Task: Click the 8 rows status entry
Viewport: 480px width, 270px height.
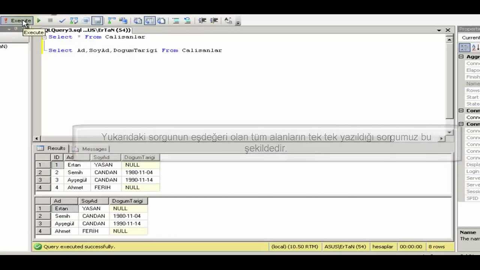Action: tap(436, 247)
